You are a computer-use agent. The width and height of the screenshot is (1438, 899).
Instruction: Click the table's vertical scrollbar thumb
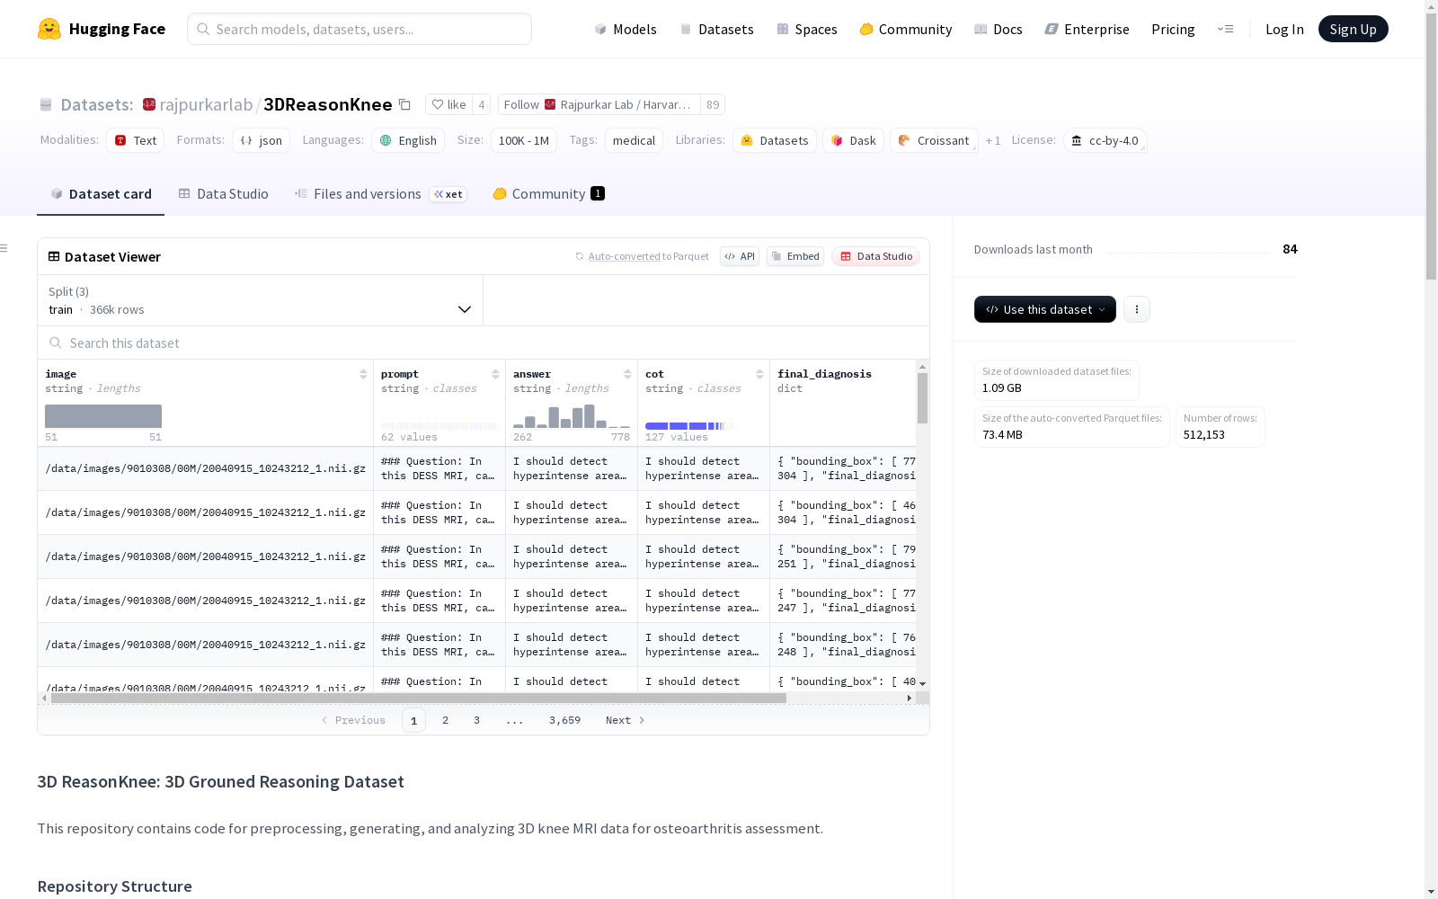922,398
